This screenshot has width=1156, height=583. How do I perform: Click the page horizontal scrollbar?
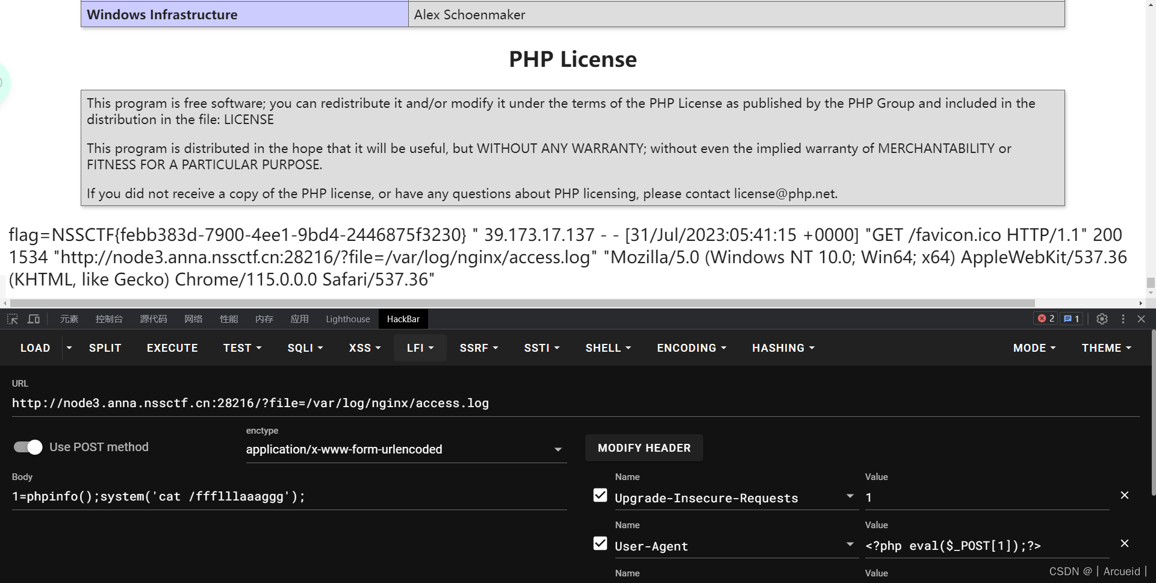[x=523, y=303]
